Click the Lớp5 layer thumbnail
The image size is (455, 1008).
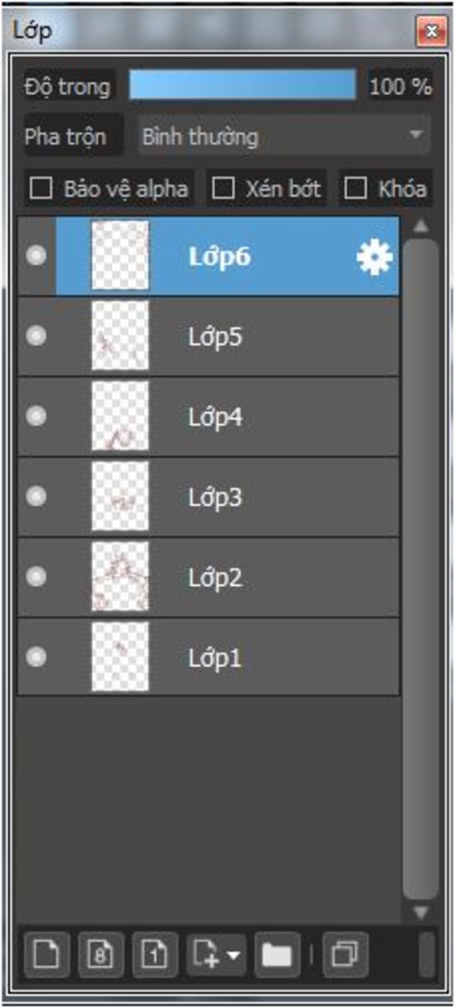tap(120, 336)
